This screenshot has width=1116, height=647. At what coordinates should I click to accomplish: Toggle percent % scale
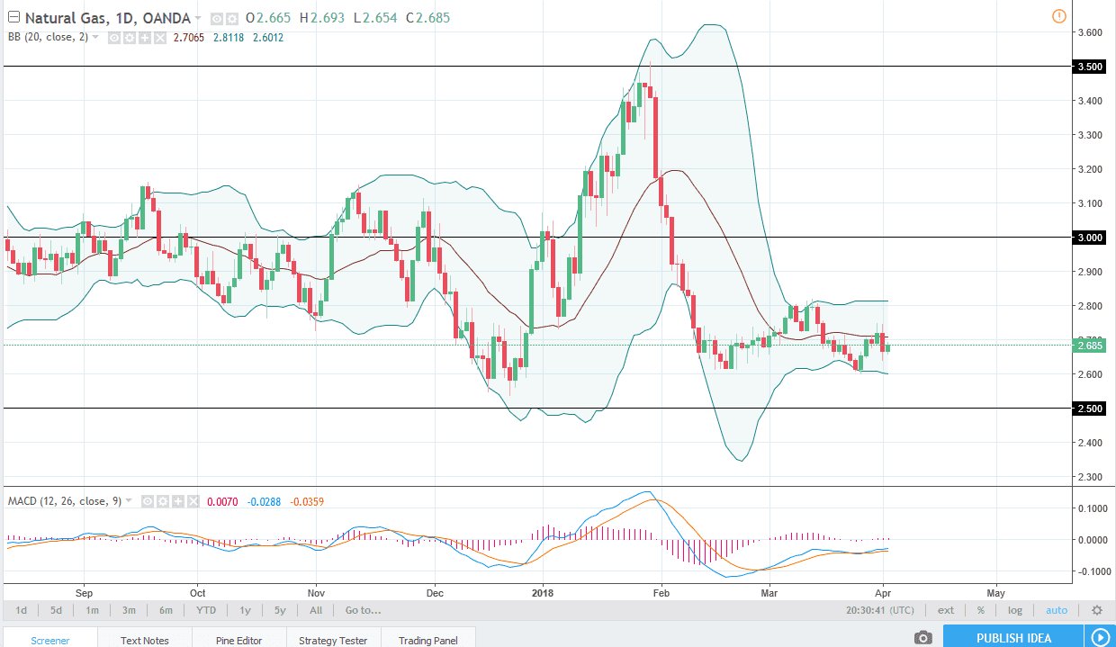pyautogui.click(x=980, y=610)
